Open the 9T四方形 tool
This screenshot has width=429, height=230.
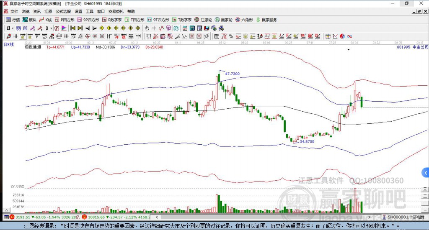tap(158, 20)
